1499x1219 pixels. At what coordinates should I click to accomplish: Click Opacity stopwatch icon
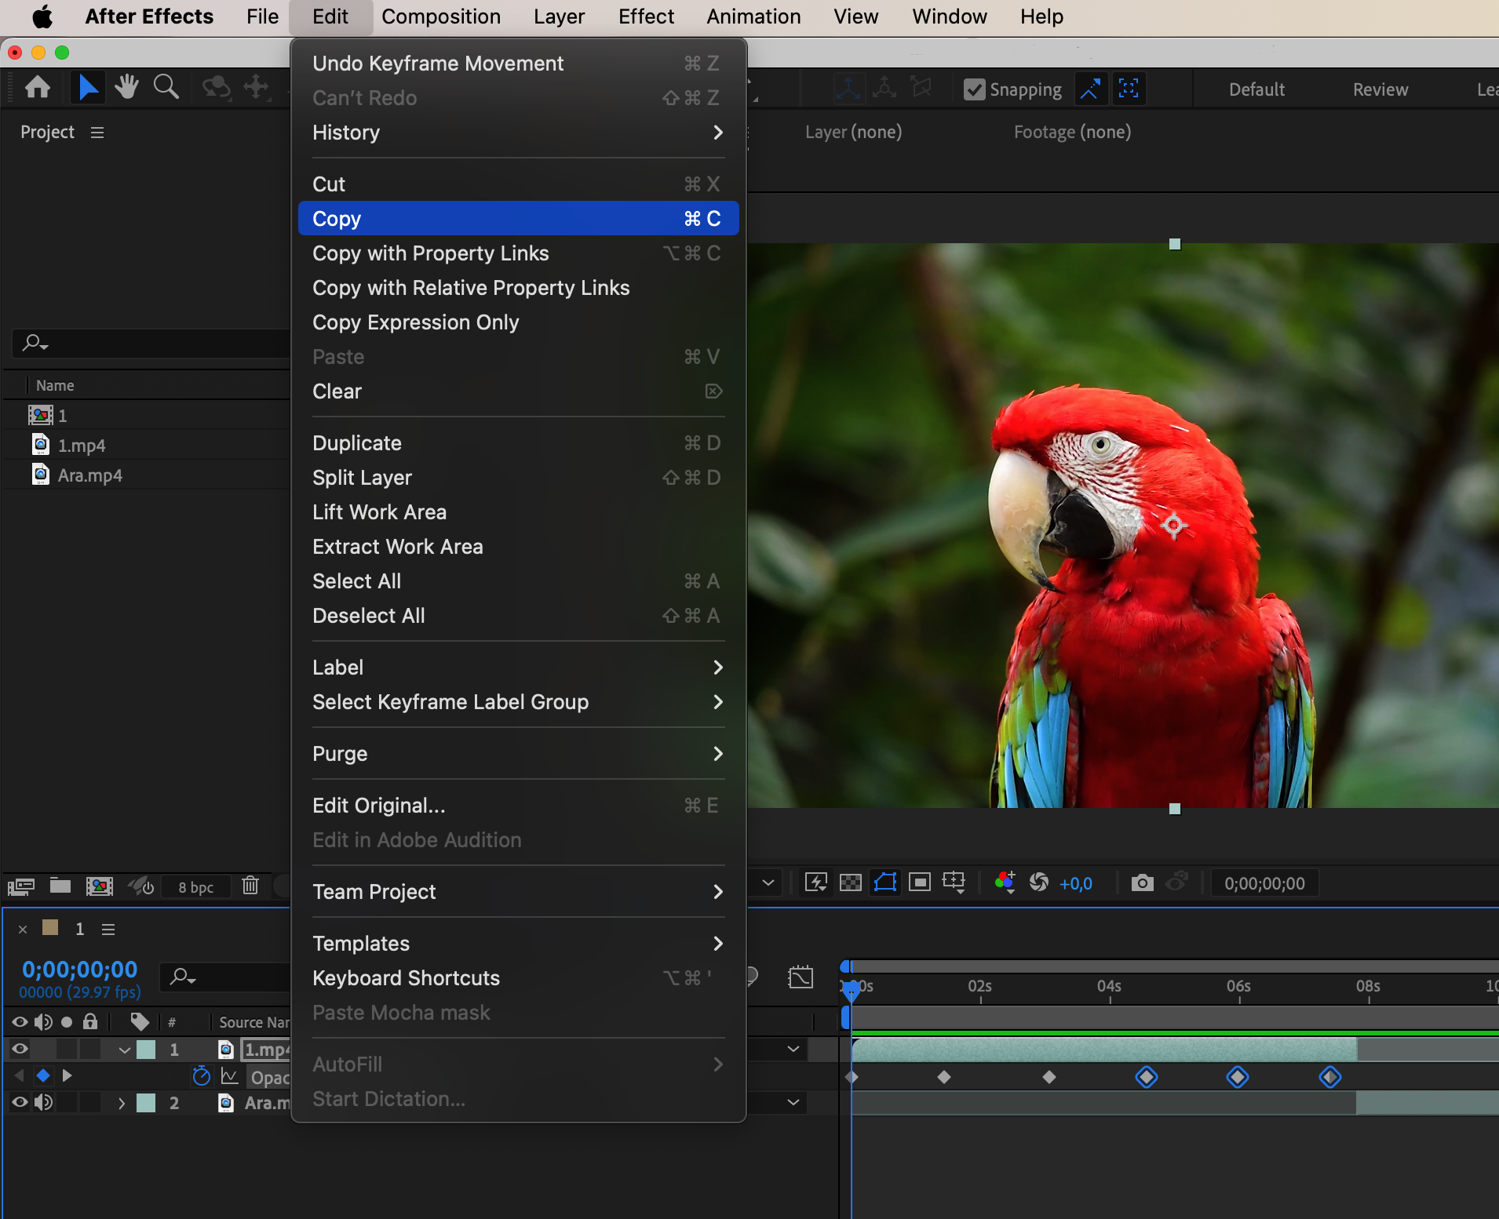click(x=202, y=1075)
